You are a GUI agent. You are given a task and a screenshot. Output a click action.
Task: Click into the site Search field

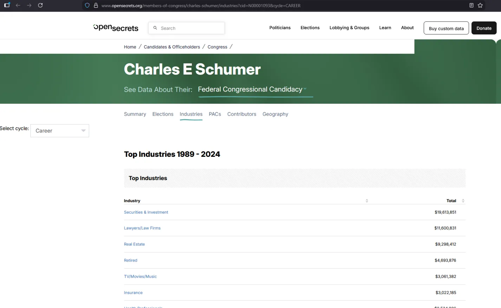pos(187,28)
